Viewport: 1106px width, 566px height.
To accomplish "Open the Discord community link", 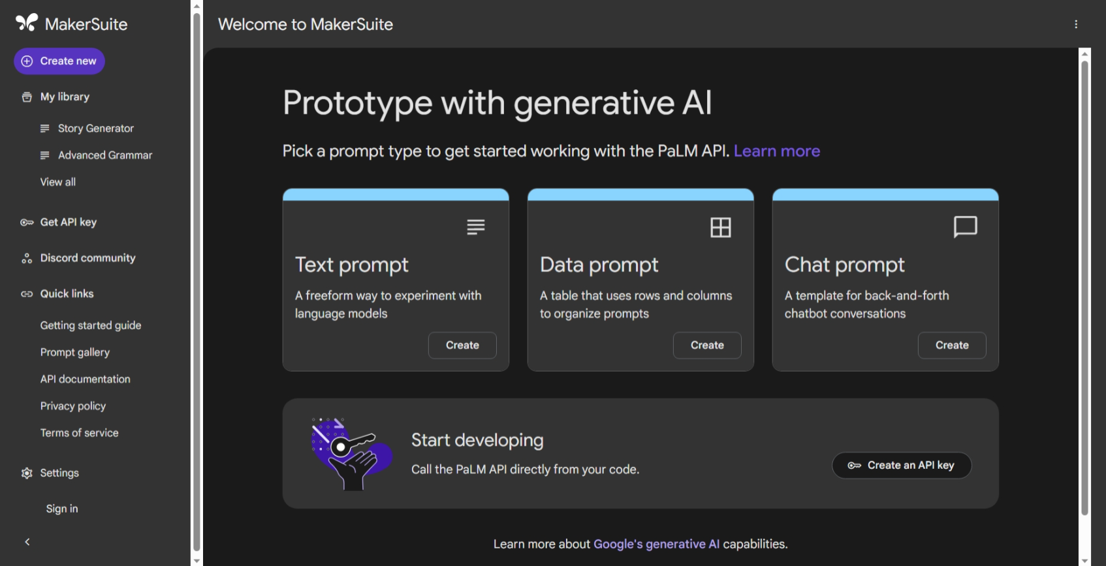I will [x=88, y=258].
